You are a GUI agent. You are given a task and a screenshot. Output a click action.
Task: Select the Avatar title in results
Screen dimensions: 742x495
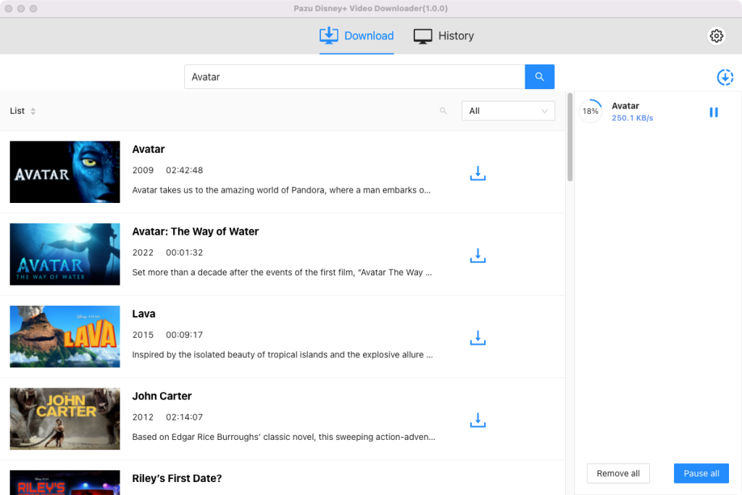coord(149,149)
